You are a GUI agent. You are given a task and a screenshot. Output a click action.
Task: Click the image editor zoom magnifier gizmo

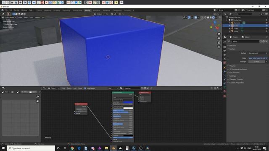point(37,97)
